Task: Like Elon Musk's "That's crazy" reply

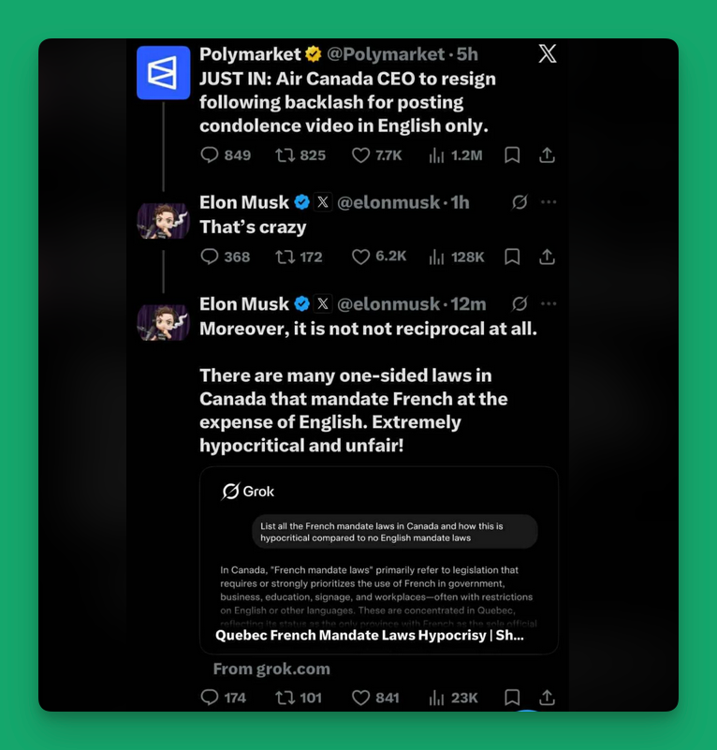Action: pos(379,257)
